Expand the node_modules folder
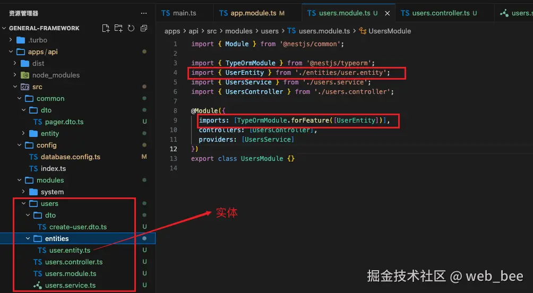Screen dimensions: 533x293 click(15, 75)
